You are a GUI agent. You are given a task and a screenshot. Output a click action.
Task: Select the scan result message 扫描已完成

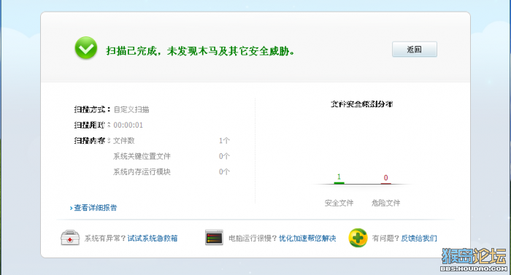point(200,51)
